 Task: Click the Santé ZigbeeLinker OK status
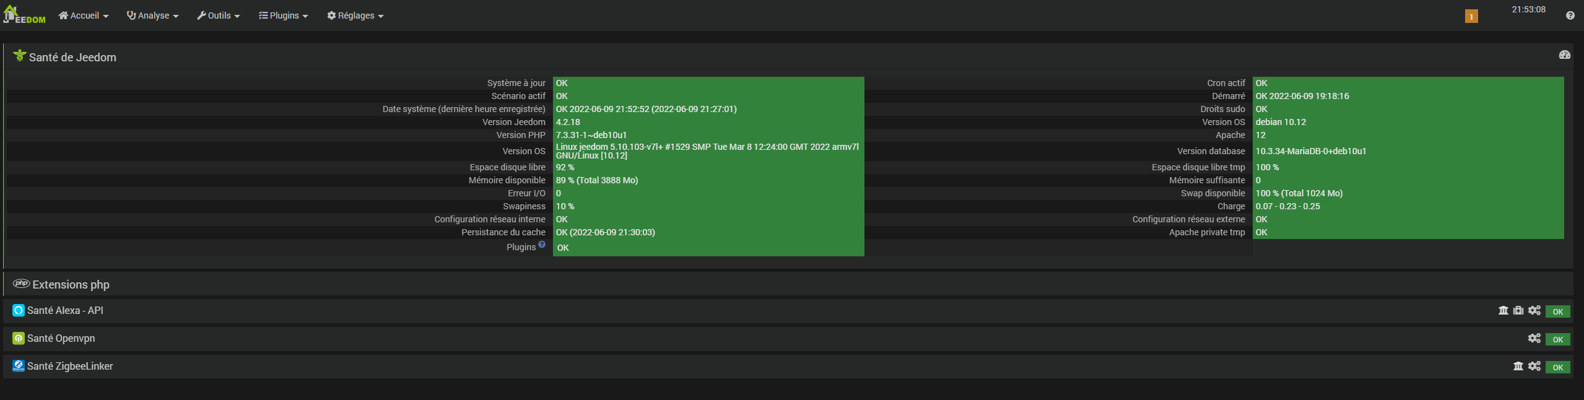click(1557, 367)
